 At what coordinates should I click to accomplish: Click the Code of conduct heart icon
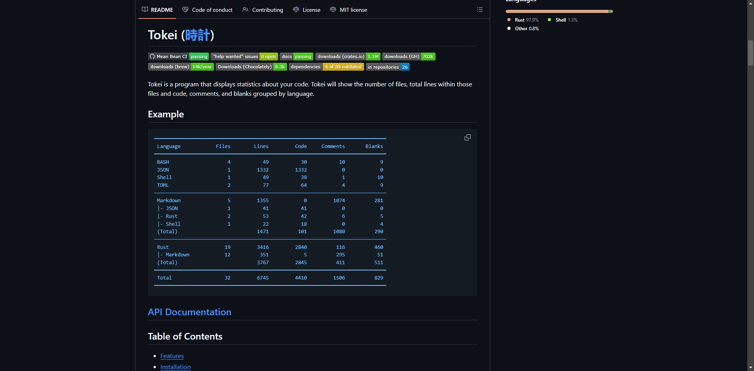pyautogui.click(x=185, y=9)
